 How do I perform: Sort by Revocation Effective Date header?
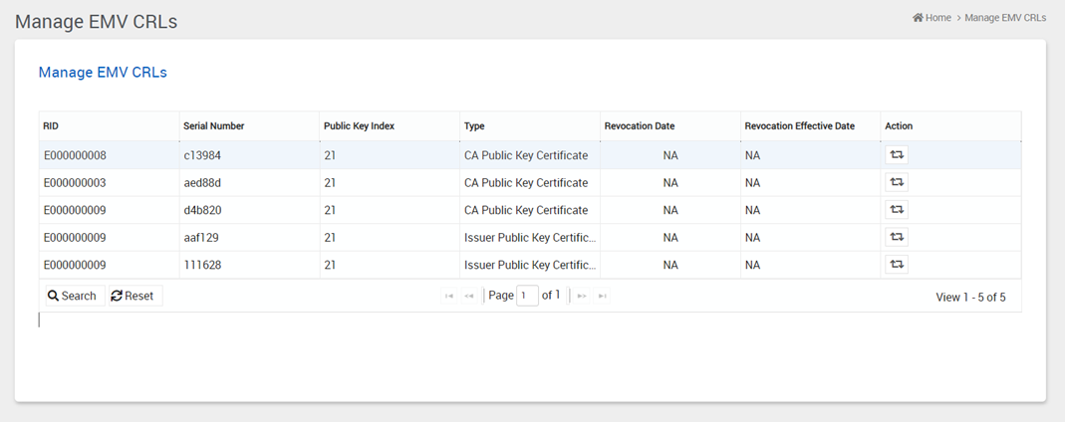(799, 126)
